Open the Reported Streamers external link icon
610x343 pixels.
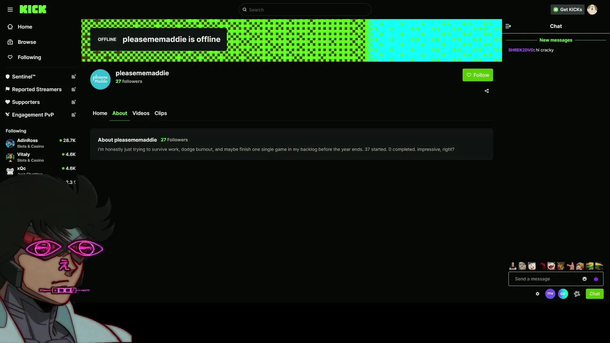[73, 89]
